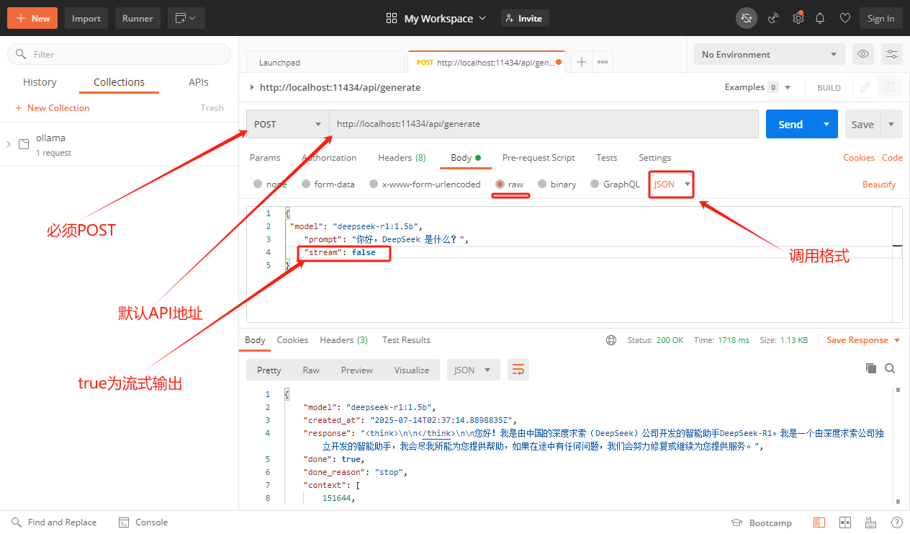Click the Import button
This screenshot has width=910, height=534.
(86, 18)
